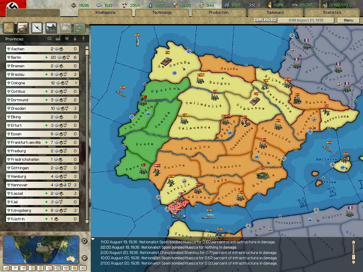
Task: Select the fleet near Mallorca
Action: [x=328, y=148]
